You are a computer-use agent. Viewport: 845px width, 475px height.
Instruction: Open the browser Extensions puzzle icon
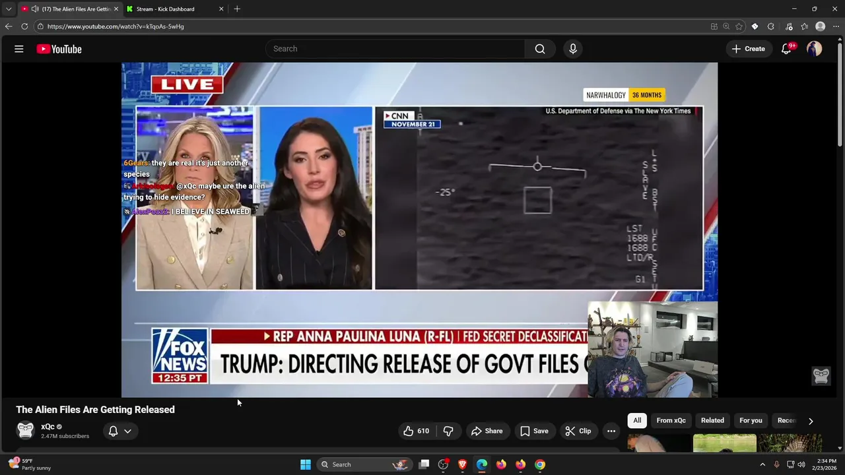point(771,26)
